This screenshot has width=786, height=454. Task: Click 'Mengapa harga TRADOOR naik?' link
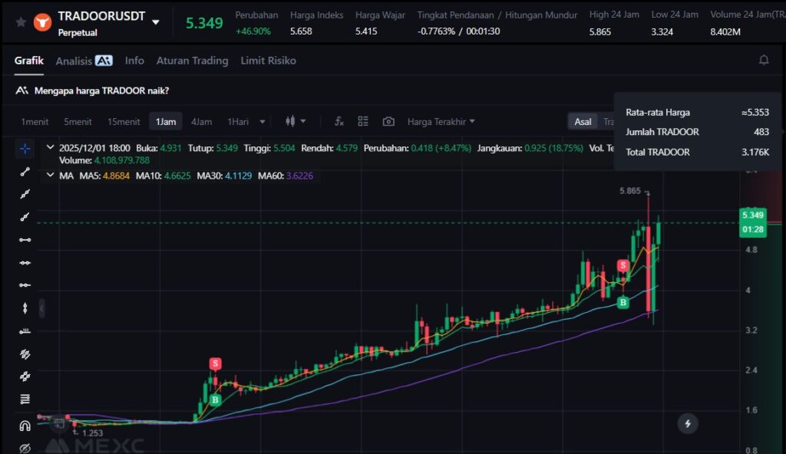[x=101, y=90]
